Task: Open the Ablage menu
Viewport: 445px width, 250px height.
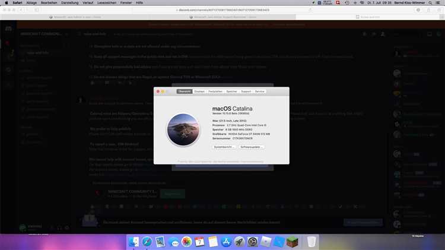Action: pyautogui.click(x=31, y=2)
